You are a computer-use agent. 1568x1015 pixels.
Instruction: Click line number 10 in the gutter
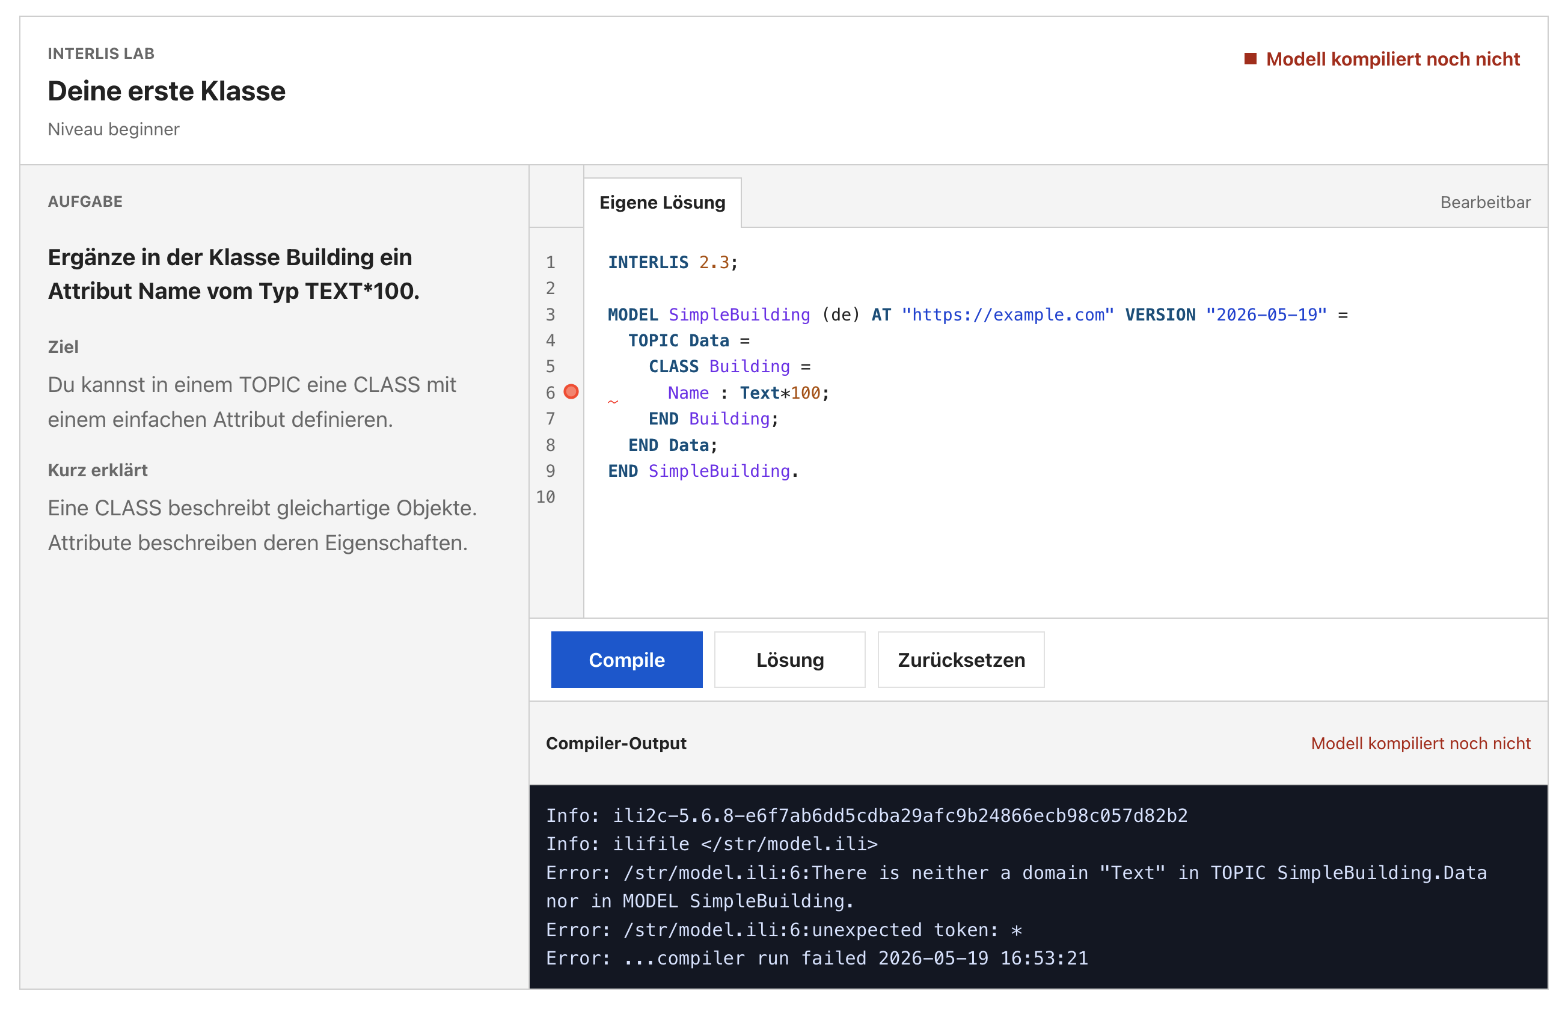click(x=545, y=497)
